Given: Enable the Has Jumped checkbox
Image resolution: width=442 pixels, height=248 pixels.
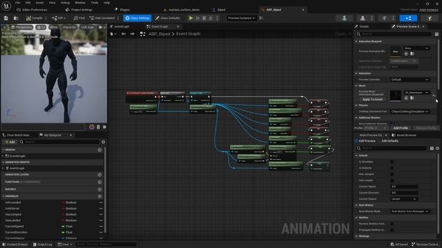Looking at the screenshot, I should [x=392, y=174].
